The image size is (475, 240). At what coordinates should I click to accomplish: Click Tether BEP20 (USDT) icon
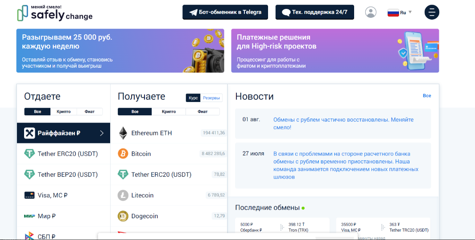coord(29,175)
